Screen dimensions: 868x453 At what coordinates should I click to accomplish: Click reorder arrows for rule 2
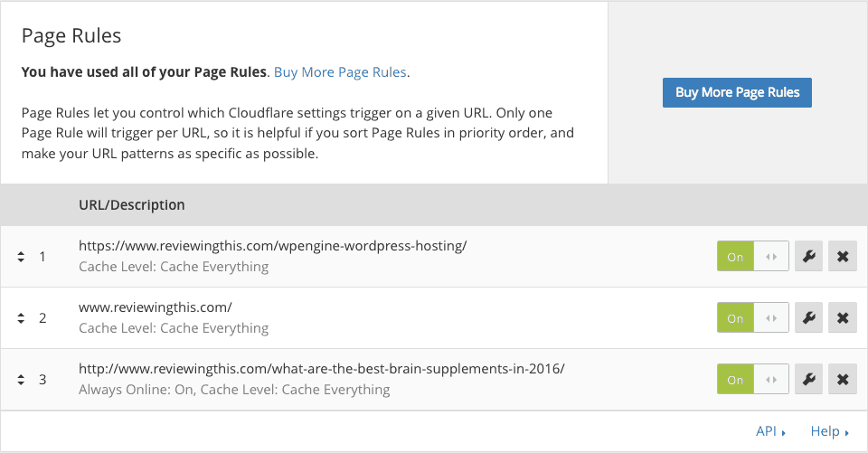click(x=21, y=318)
